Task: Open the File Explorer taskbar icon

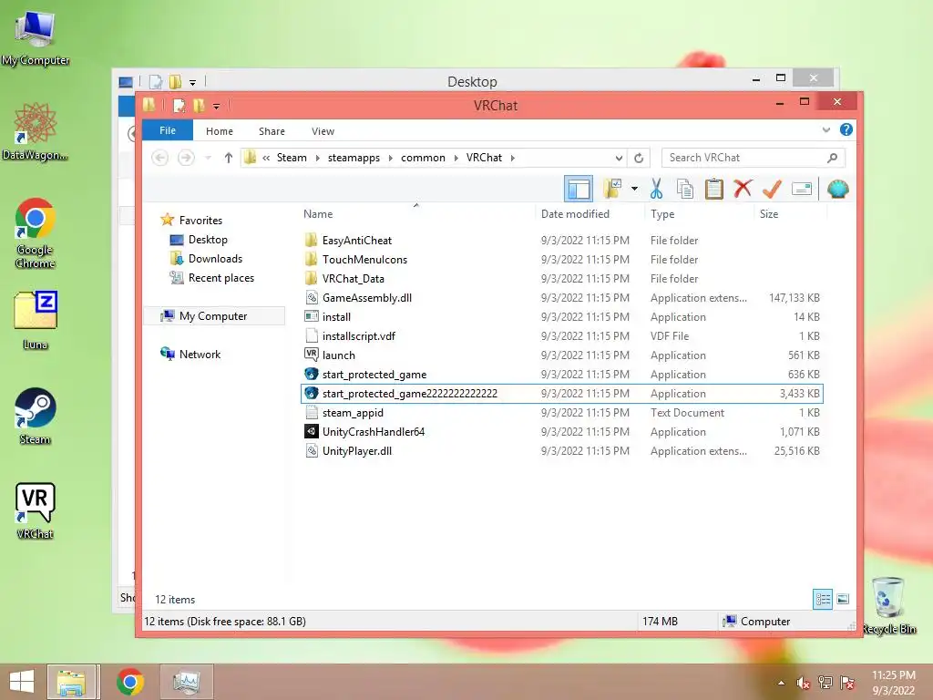Action: [x=71, y=682]
